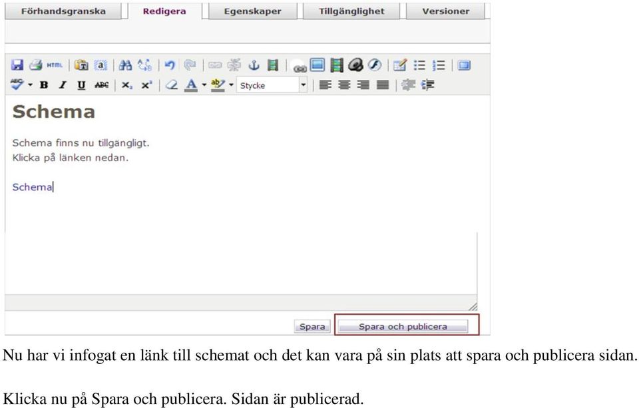The image size is (639, 408).
Task: Switch to the Förhandsgranska tab
Action: click(x=63, y=11)
